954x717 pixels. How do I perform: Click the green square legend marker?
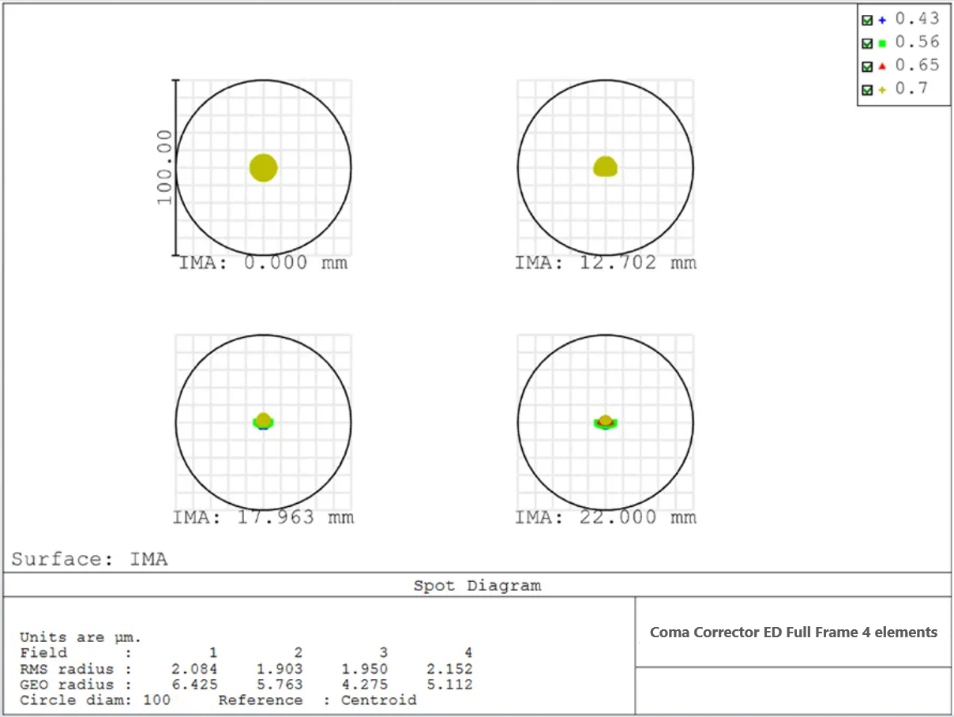click(882, 43)
